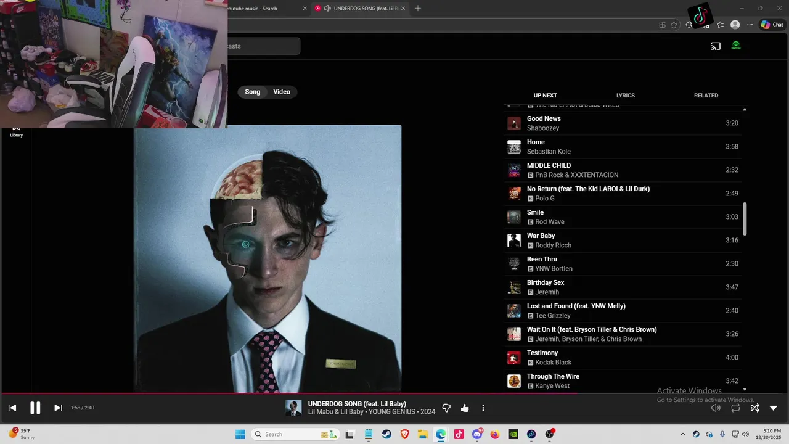Switch to the youtube music - Search browser tab
Screen dimensions: 789x444
tap(262, 9)
